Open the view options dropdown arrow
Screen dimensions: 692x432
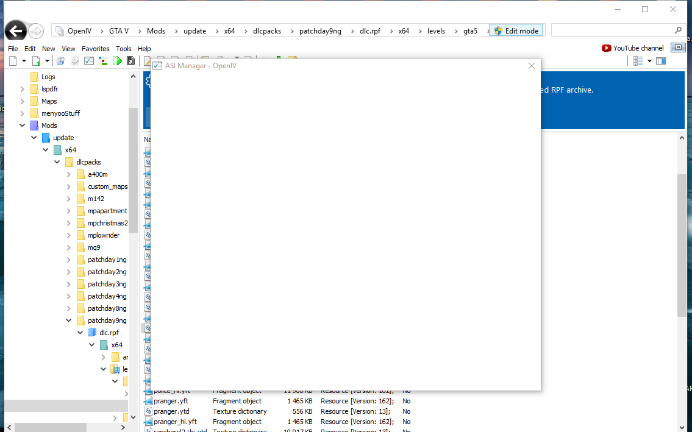(x=649, y=61)
